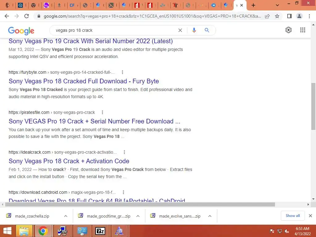Viewport: 316px width, 237px height.
Task: Click the horizontal scrollbar right arrow
Action: tap(308, 205)
